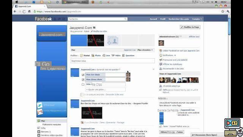
Task: Open the Apple menu
Action: tap(17, 2)
